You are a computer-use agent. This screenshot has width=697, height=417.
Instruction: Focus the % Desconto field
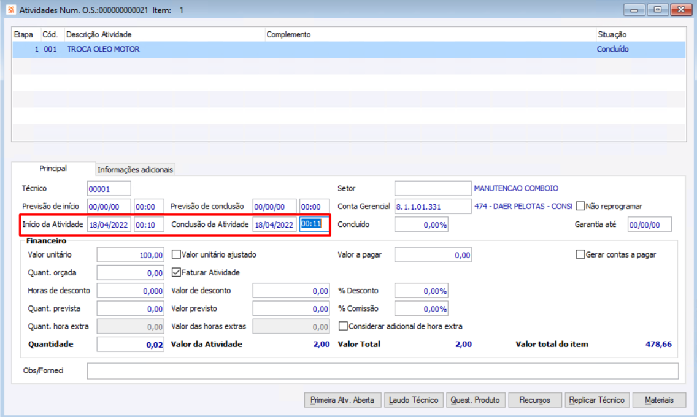[422, 291]
